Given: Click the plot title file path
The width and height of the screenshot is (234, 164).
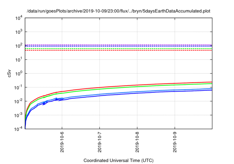Looking at the screenshot, I should [118, 11].
